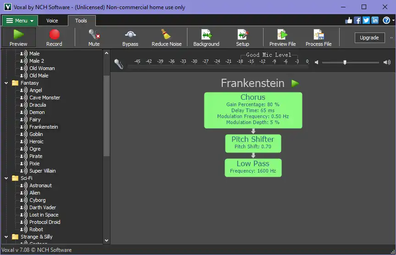396x255 pixels.
Task: Toggle Bypass voice effects
Action: (130, 38)
